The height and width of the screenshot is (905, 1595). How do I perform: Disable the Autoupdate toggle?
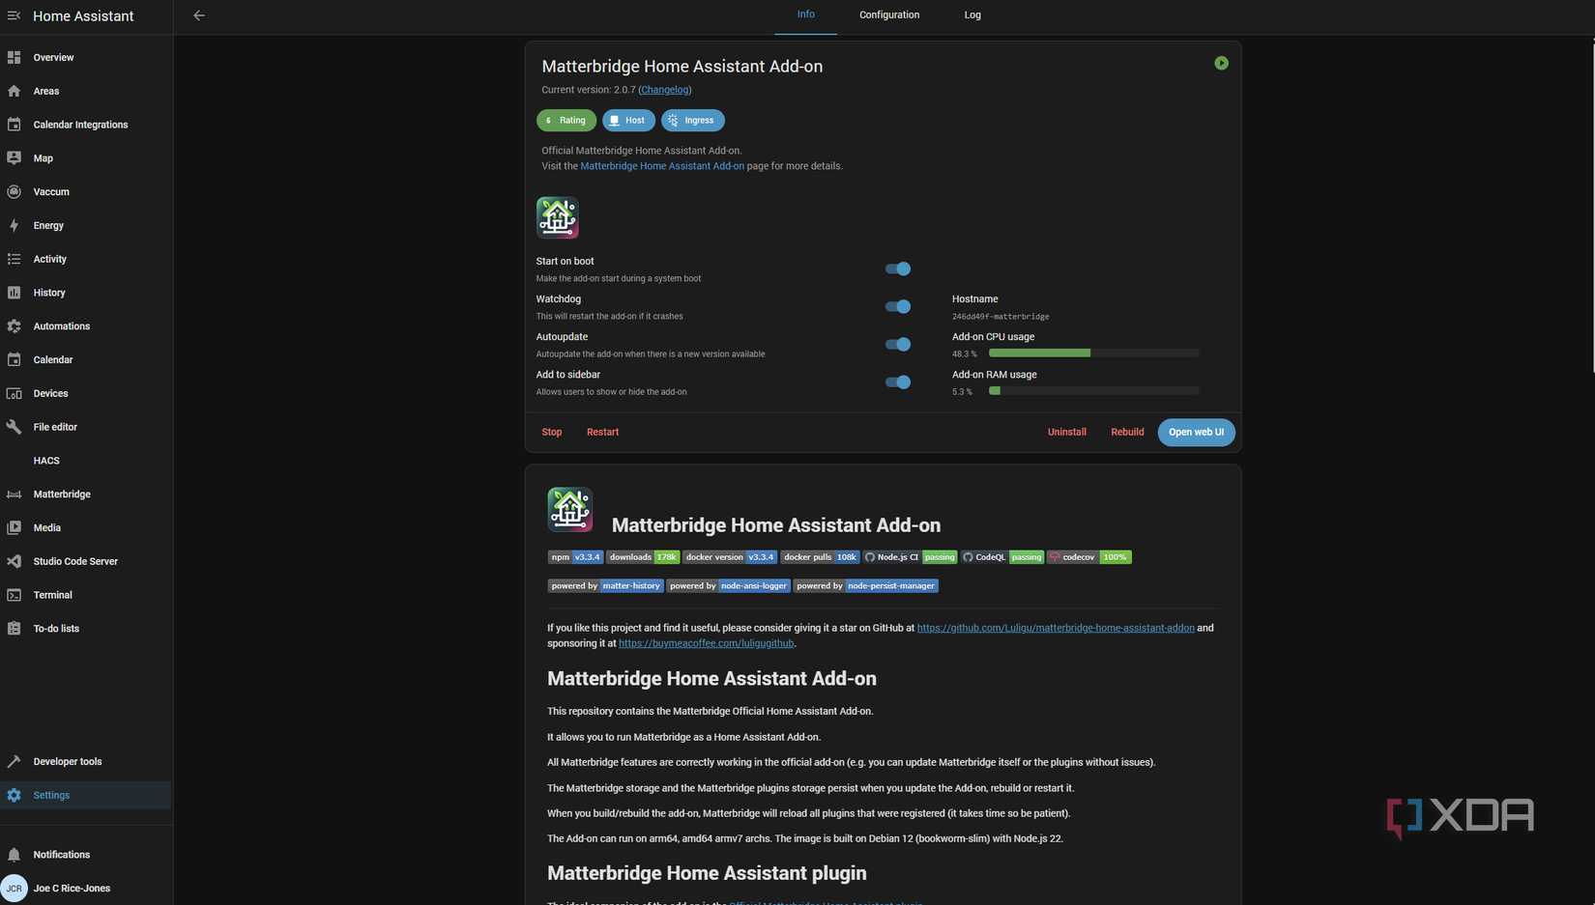tap(896, 344)
